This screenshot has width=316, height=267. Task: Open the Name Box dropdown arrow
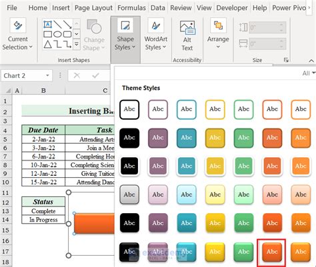47,76
